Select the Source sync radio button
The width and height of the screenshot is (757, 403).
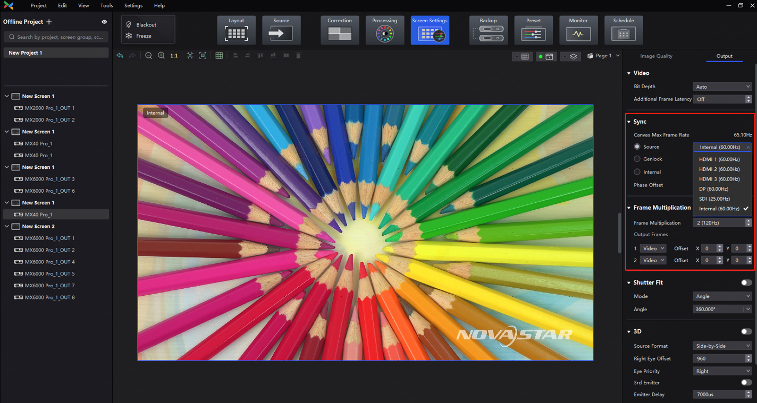[x=637, y=147]
